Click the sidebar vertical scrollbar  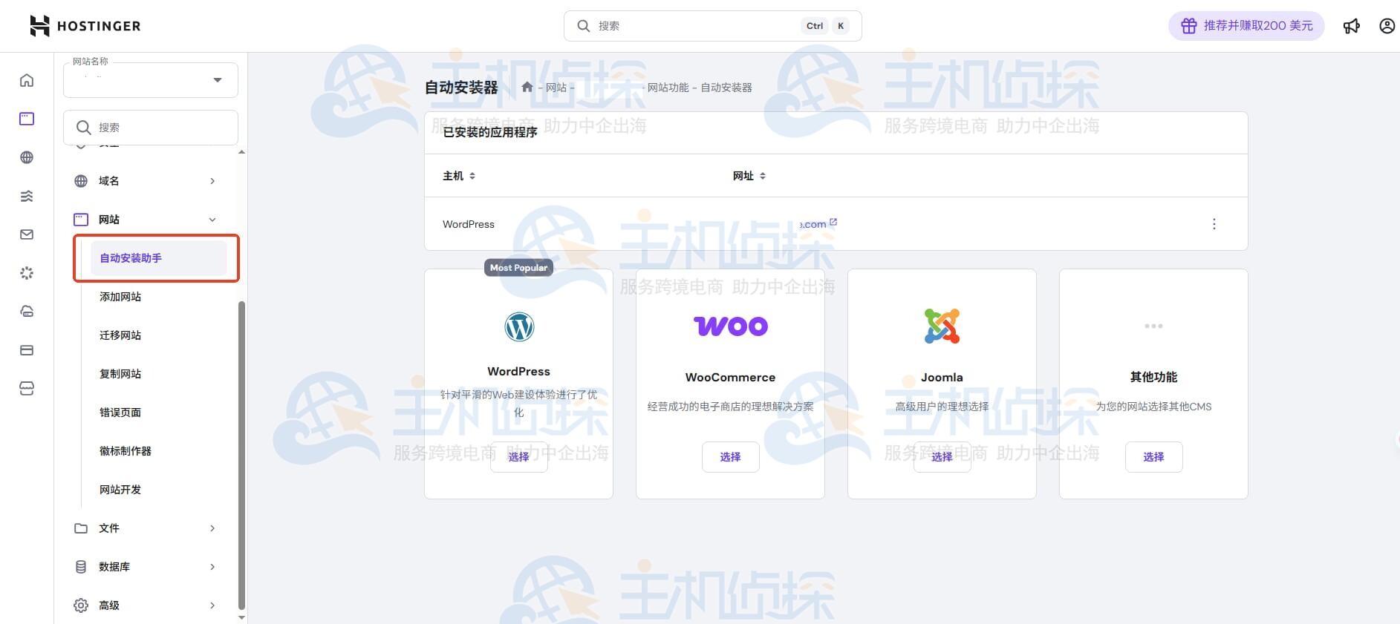(x=241, y=453)
